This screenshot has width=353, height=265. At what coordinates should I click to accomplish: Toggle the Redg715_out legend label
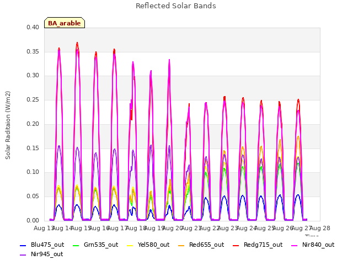tap(263, 245)
